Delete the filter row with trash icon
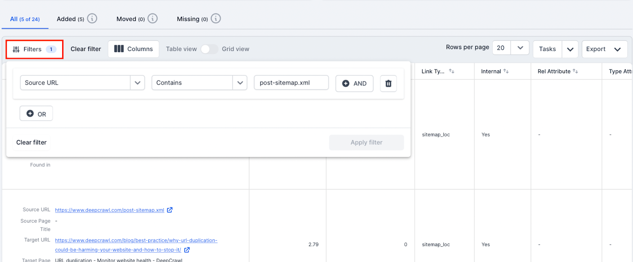633x262 pixels. tap(389, 84)
